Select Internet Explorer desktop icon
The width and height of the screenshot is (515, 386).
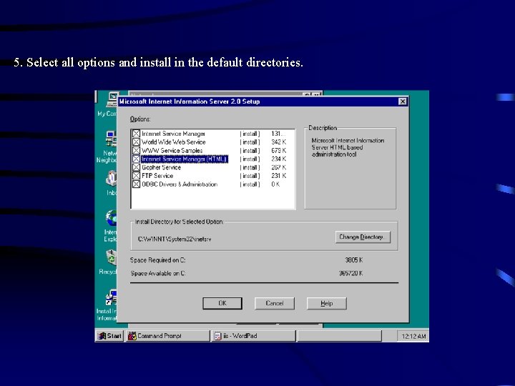tap(110, 226)
